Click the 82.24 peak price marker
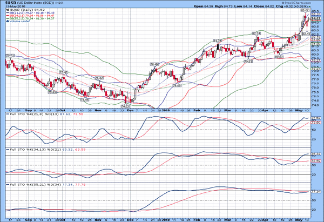The image size is (324, 222). [x=256, y=33]
